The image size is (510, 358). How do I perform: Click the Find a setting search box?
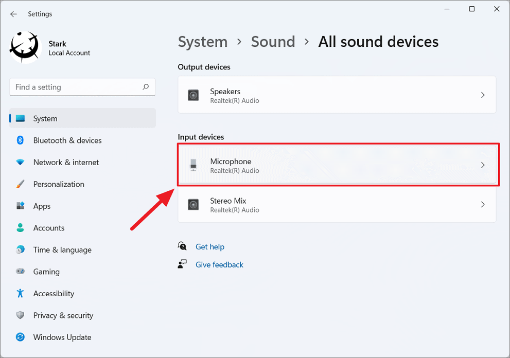coord(82,87)
